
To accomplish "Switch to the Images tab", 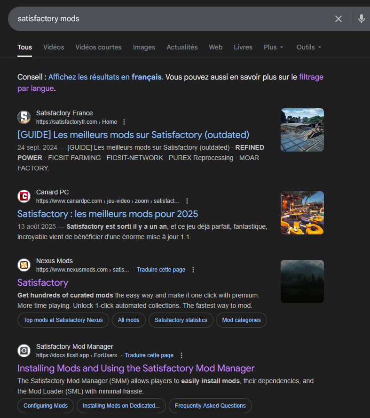I will [144, 47].
